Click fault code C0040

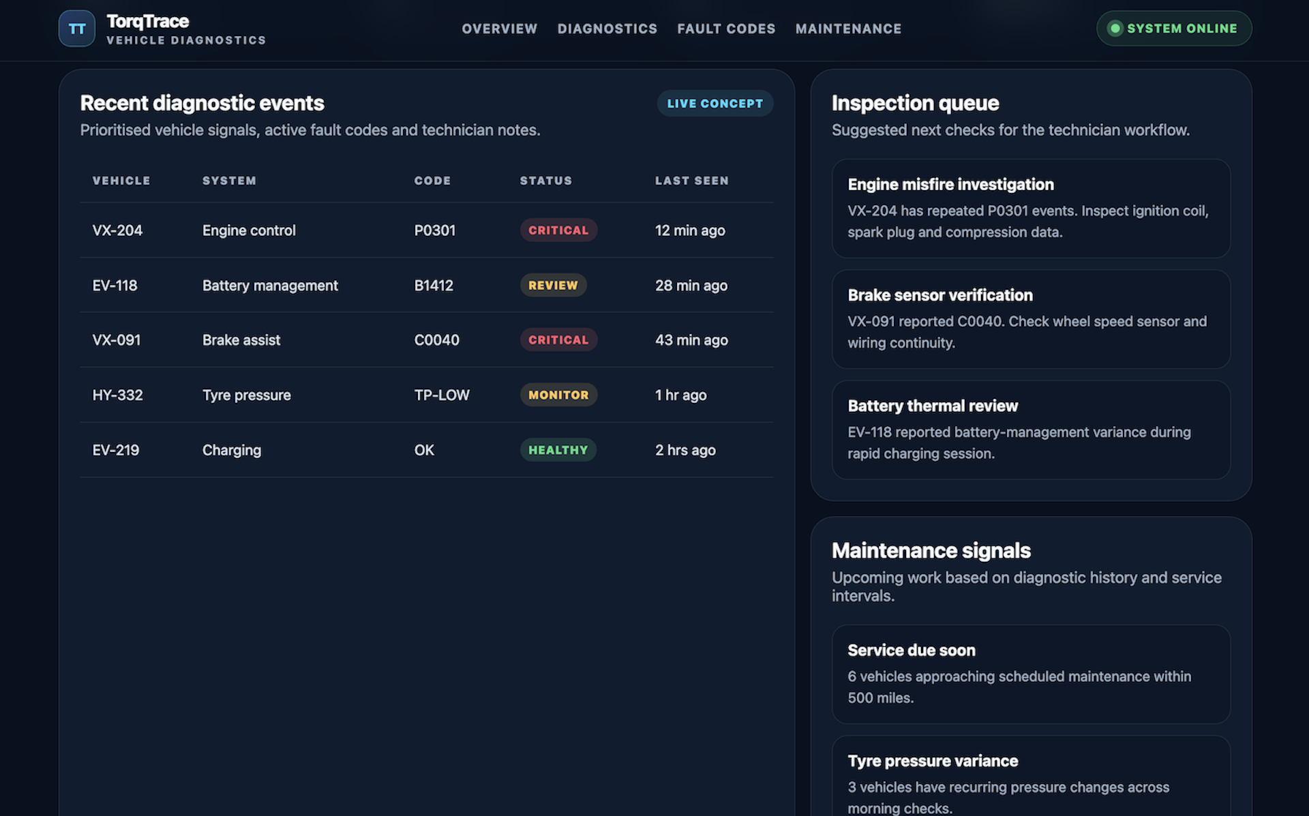(436, 340)
